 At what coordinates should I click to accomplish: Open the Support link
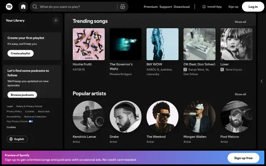[166, 7]
